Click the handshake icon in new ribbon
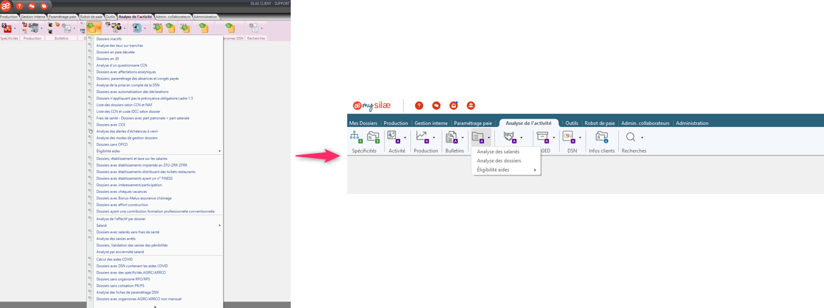Viewport: 824px width, 308px height. [510, 137]
